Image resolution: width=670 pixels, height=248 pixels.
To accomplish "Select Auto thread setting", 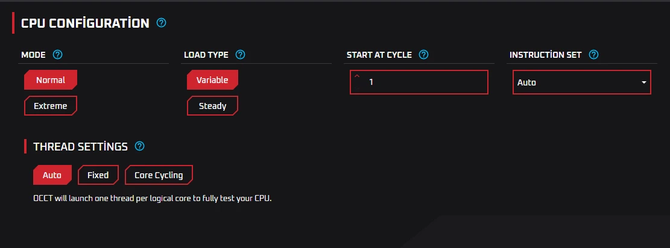I will pyautogui.click(x=52, y=175).
